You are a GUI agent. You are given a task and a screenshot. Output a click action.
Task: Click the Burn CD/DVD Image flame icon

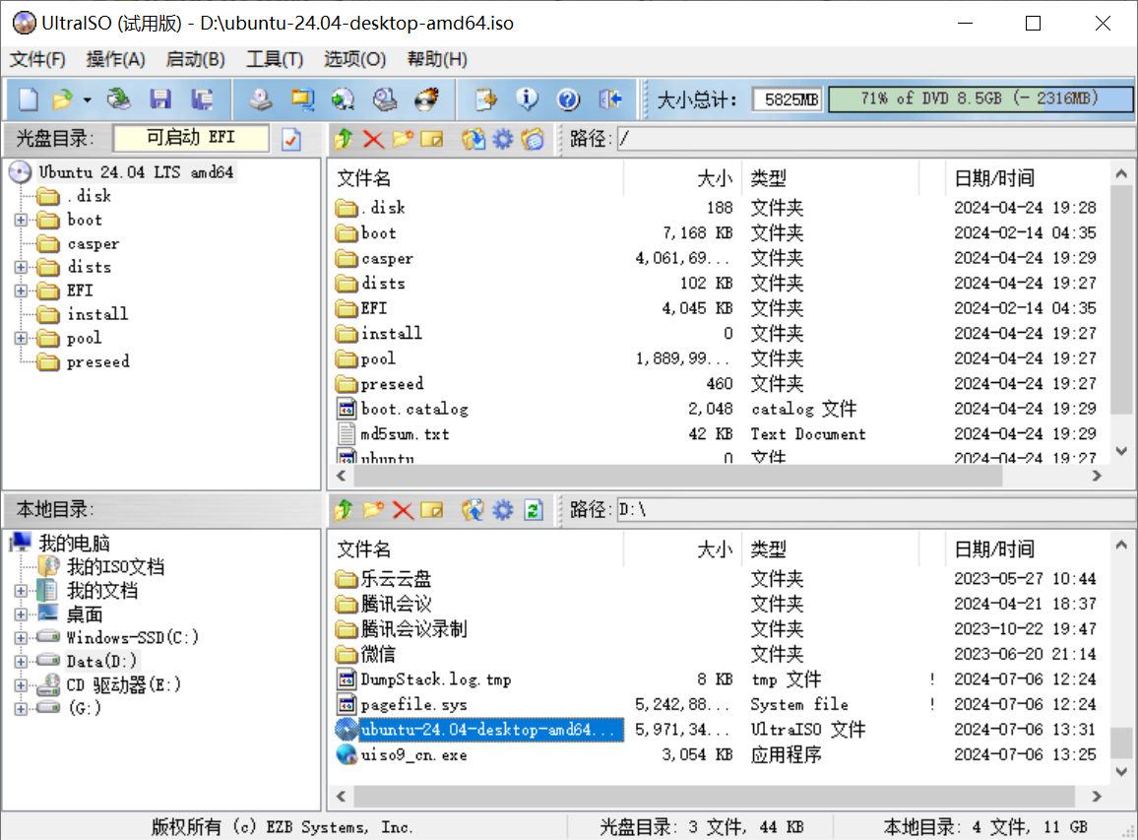pos(427,98)
